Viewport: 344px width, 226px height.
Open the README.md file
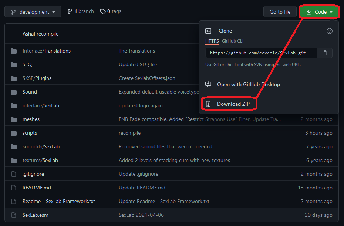tap(37, 188)
